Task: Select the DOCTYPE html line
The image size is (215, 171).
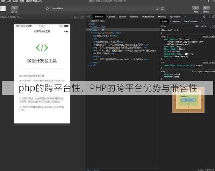Action: 97,21
